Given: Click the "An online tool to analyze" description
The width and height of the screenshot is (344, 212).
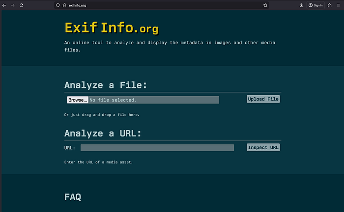Looking at the screenshot, I should (170, 46).
